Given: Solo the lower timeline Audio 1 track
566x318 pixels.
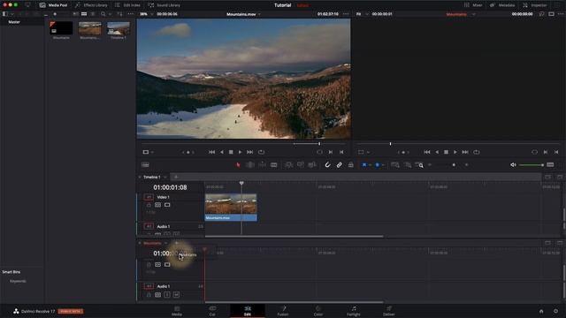Looking at the screenshot, I should pyautogui.click(x=167, y=295).
